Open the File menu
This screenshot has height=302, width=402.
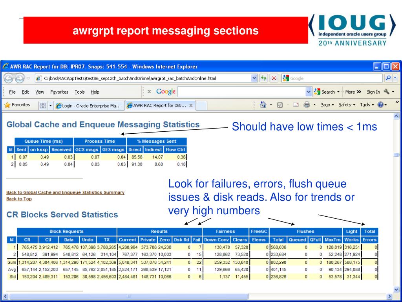(12, 92)
